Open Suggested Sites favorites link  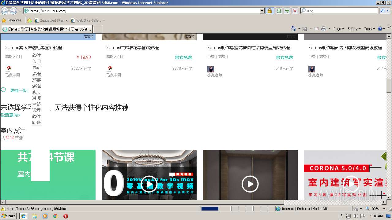pyautogui.click(x=50, y=20)
